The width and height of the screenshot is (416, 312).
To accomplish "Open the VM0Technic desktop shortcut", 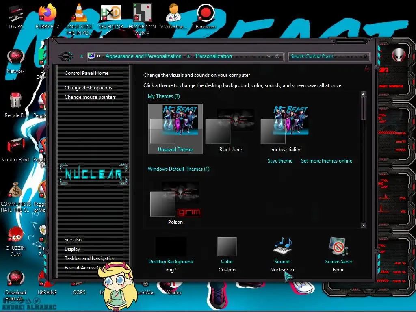I will point(174,16).
